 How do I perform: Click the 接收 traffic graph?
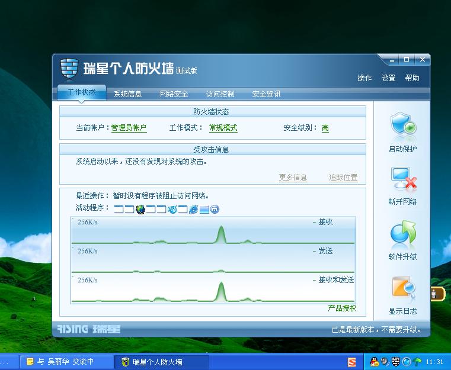213,231
